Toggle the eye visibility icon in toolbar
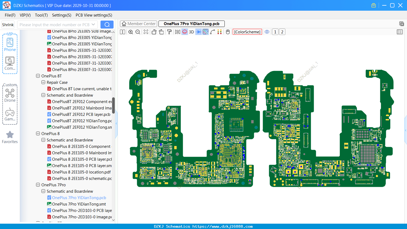The width and height of the screenshot is (407, 229). pos(267,32)
